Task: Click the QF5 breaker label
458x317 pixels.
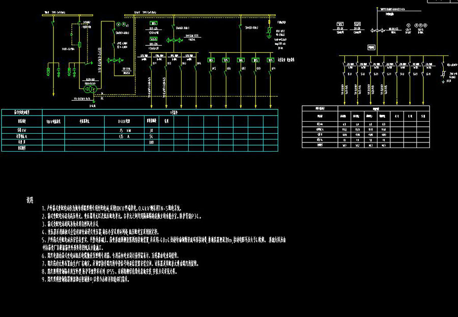Action: (214, 68)
